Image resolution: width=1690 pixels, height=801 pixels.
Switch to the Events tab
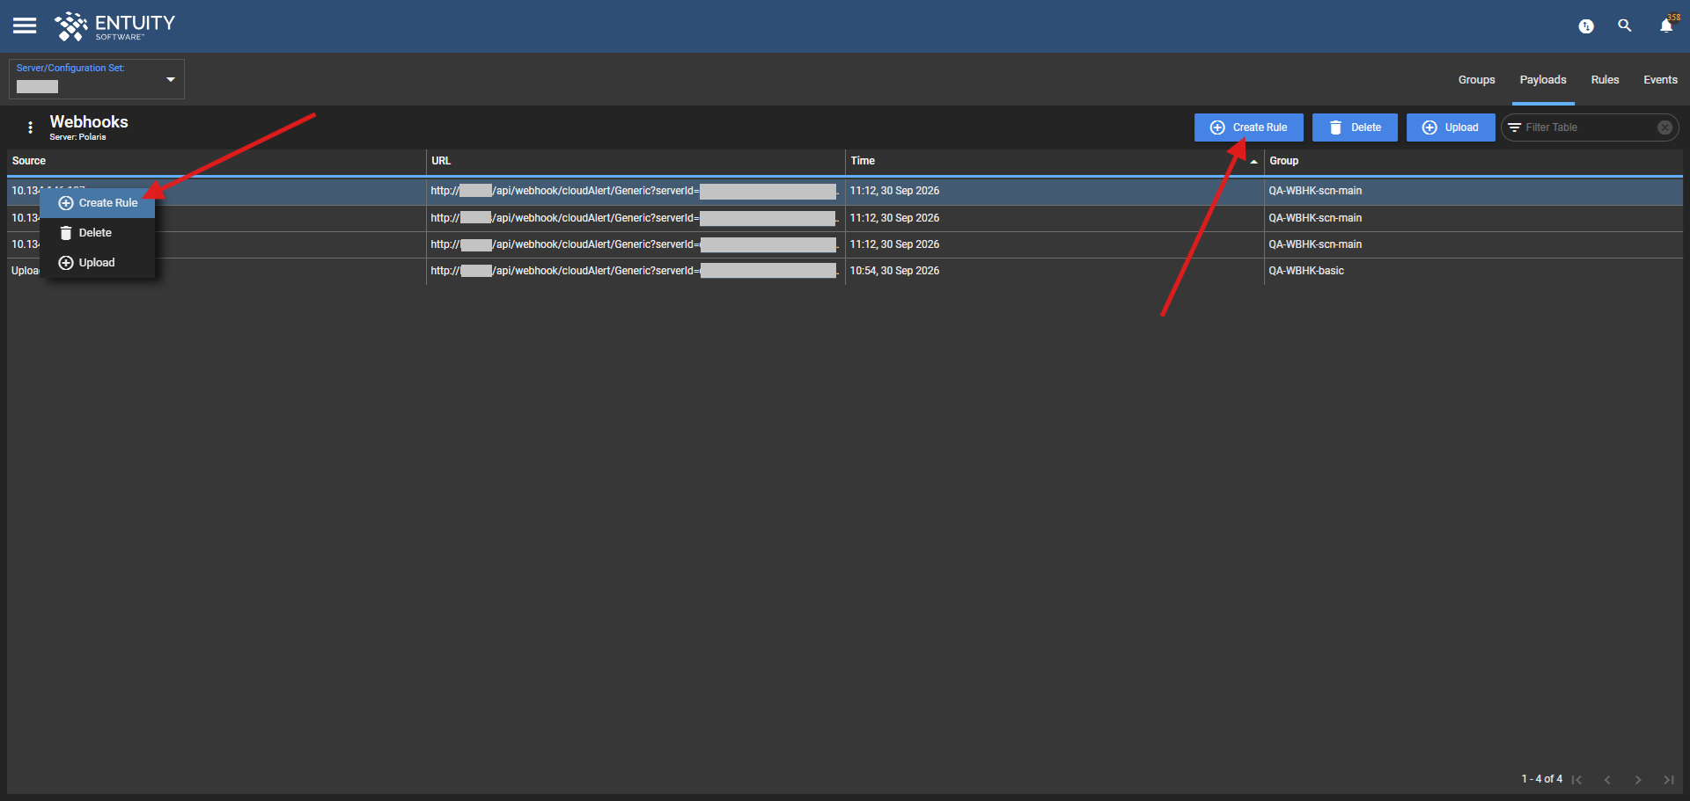(x=1660, y=80)
